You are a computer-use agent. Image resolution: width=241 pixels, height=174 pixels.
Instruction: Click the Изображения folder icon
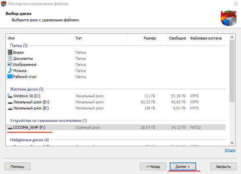pyautogui.click(x=10, y=64)
